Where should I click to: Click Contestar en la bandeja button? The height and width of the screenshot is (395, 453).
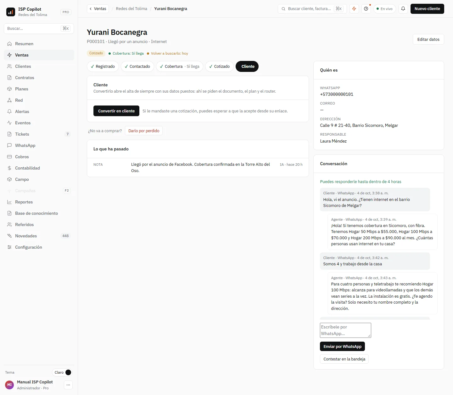point(344,359)
